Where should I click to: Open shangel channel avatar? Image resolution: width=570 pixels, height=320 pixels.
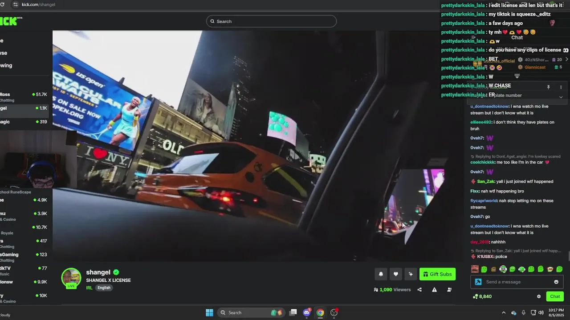71,278
